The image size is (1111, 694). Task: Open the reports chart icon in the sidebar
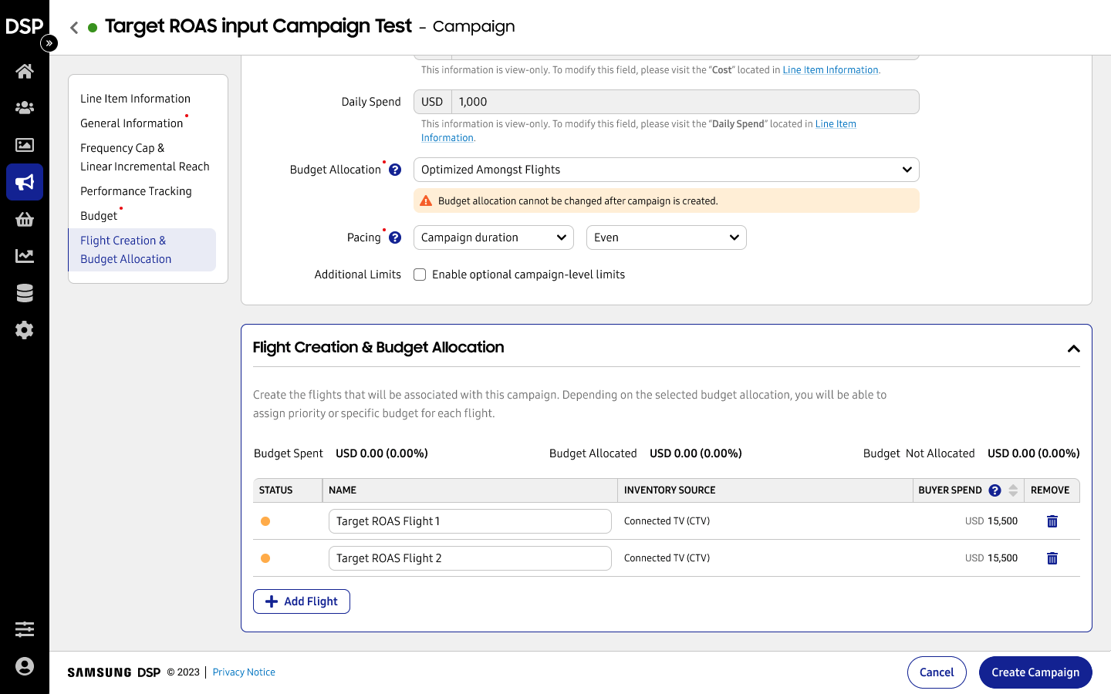coord(25,256)
